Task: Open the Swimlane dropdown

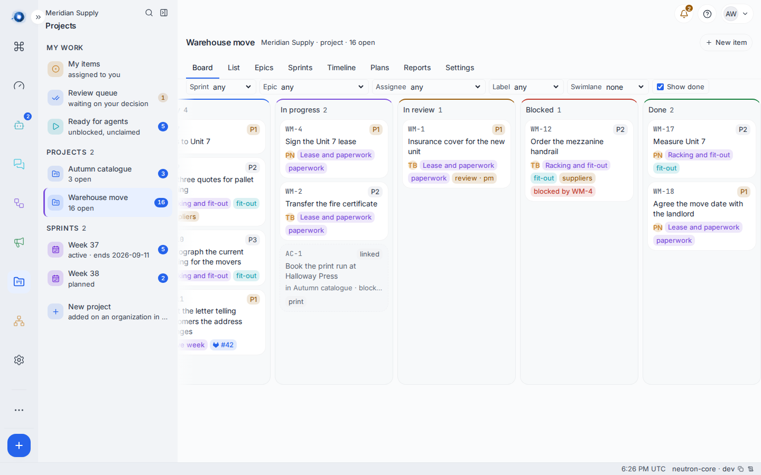Action: (x=608, y=87)
